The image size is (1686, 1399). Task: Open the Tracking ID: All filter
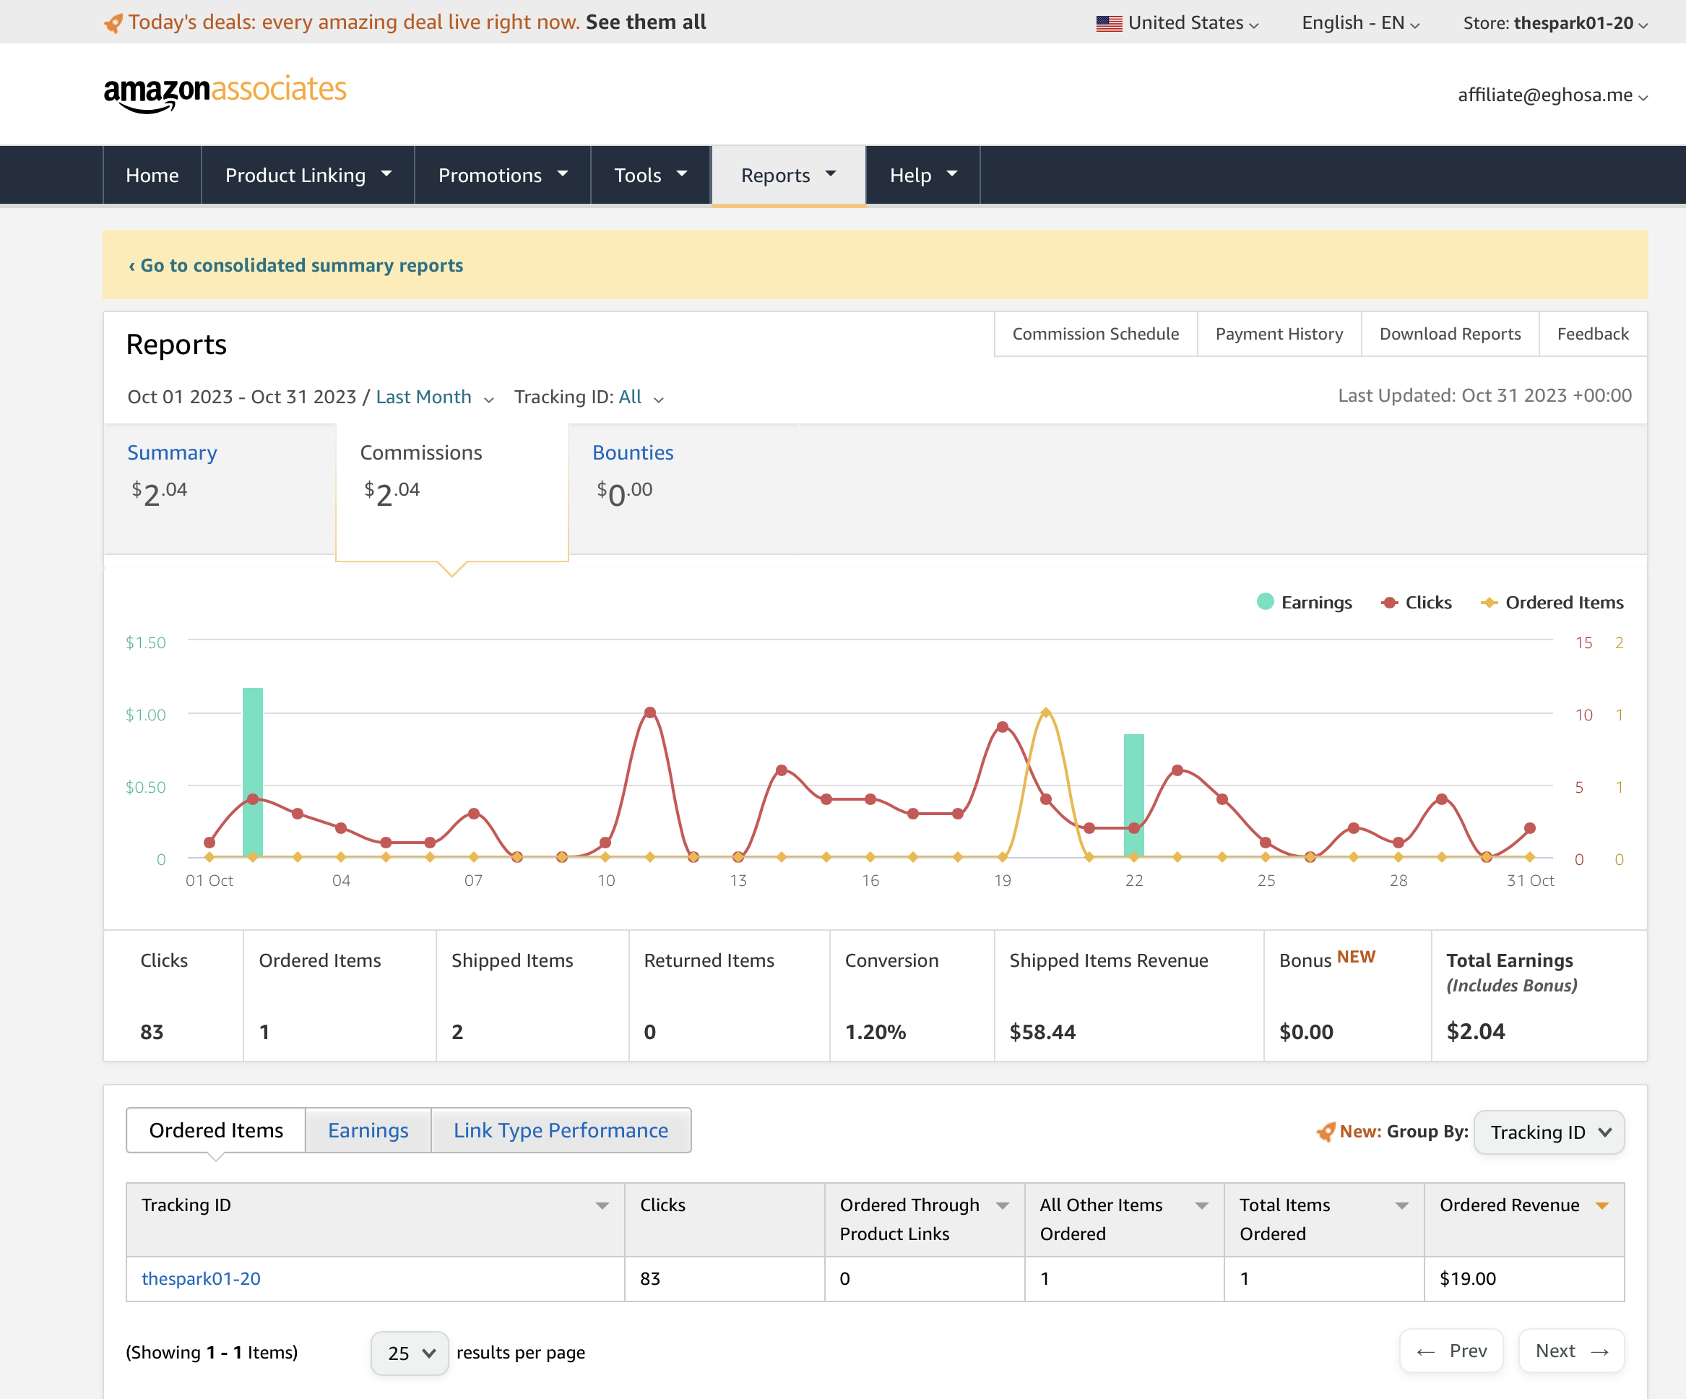[x=589, y=397]
